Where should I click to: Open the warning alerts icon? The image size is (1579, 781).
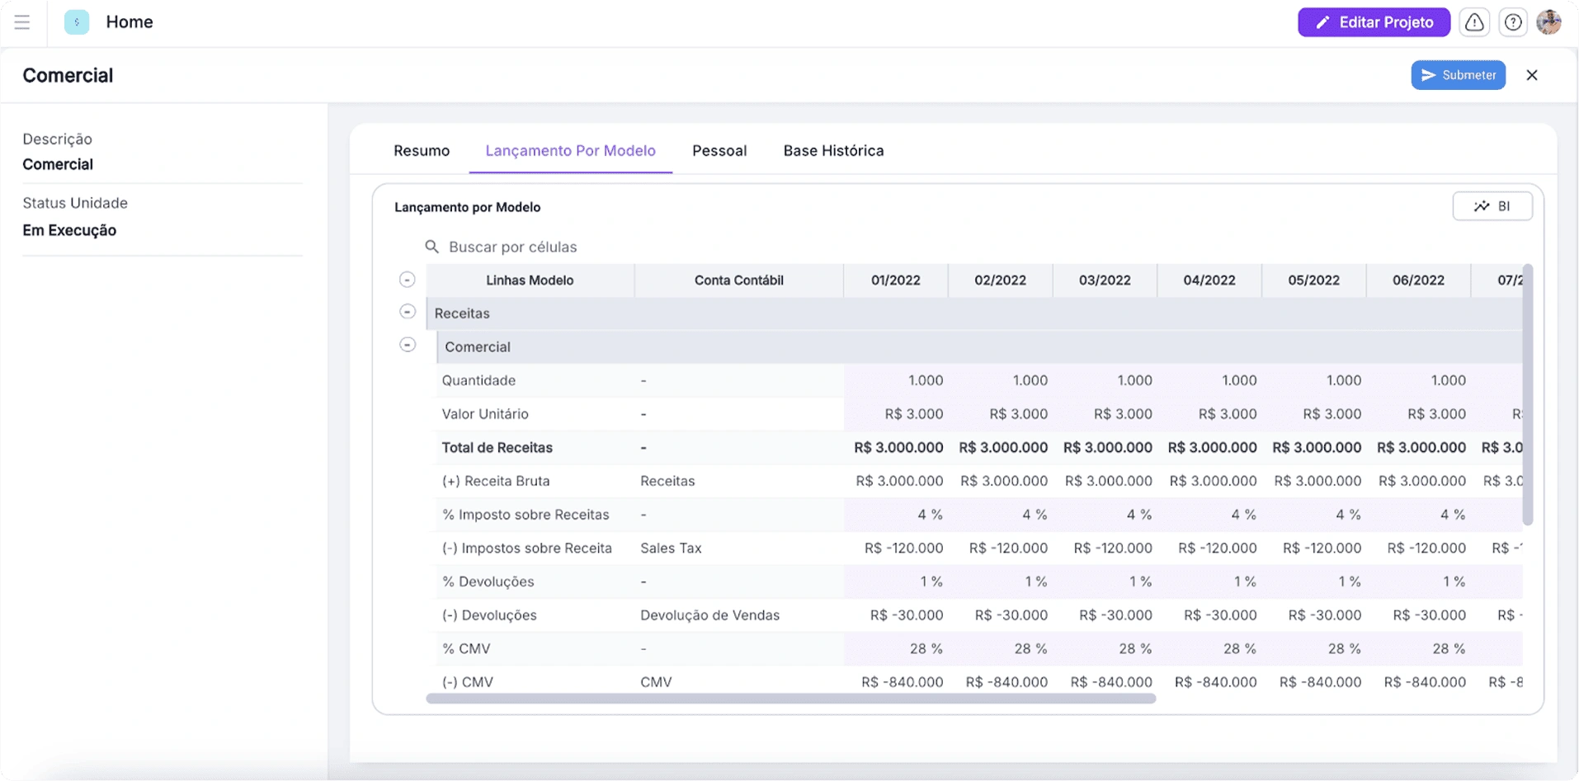tap(1474, 22)
